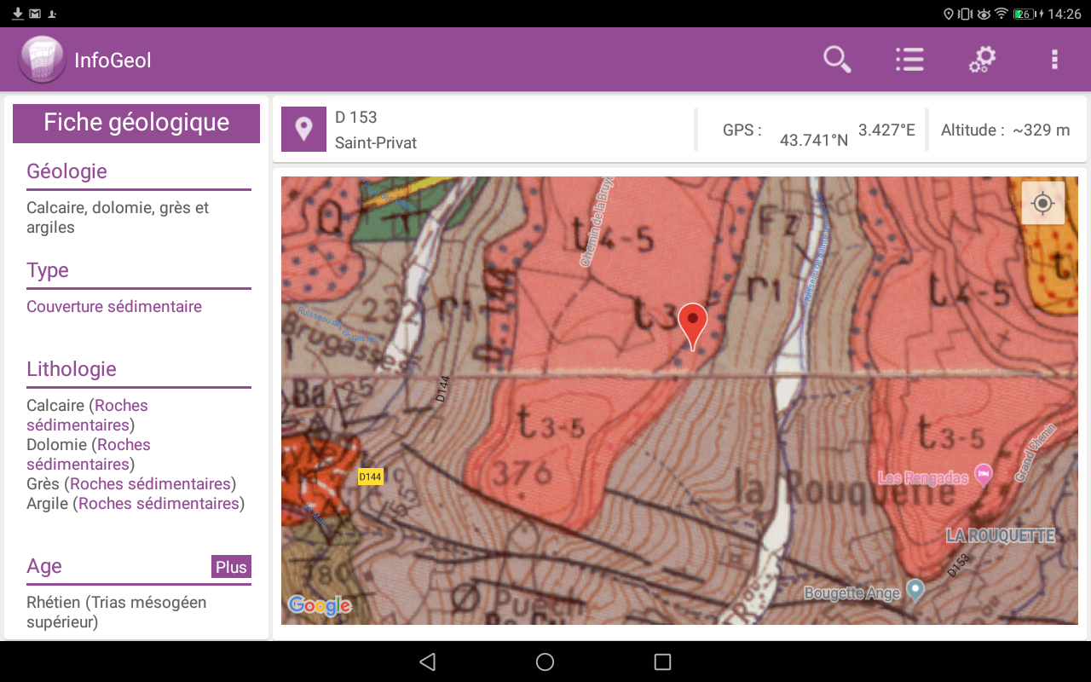Open the list view icon
The width and height of the screenshot is (1091, 682).
(x=909, y=60)
